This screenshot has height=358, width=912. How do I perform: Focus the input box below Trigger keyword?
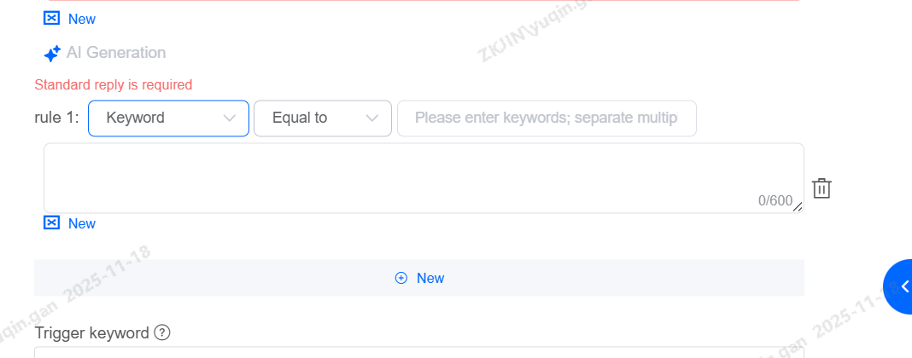418,352
